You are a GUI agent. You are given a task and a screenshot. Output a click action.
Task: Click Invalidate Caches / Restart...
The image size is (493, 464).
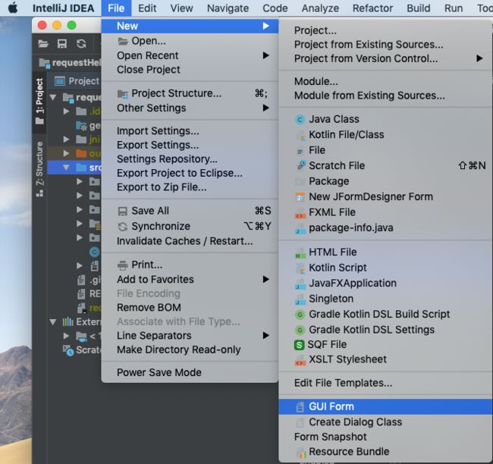coord(190,241)
